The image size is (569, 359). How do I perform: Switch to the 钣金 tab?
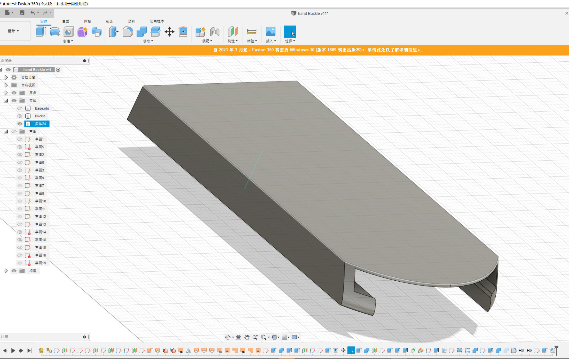click(x=109, y=21)
